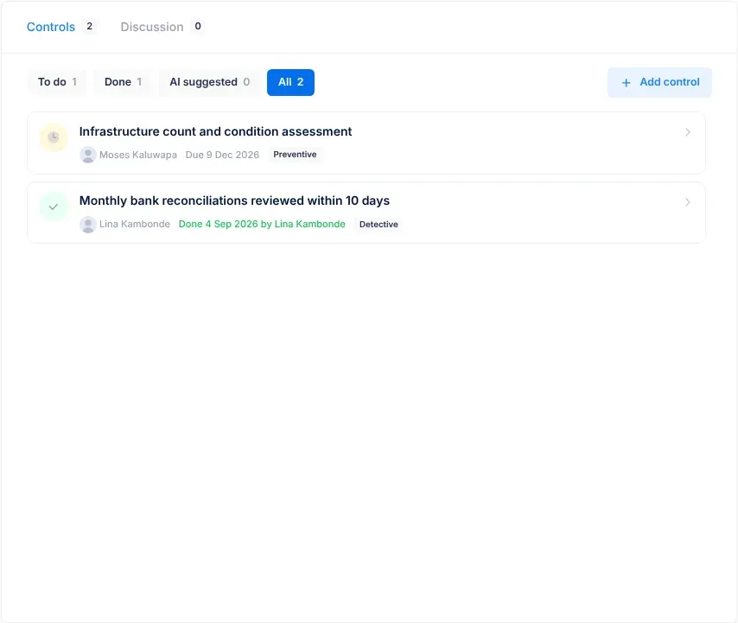Click the Controls count badge 2
The height and width of the screenshot is (623, 738).
(x=89, y=26)
